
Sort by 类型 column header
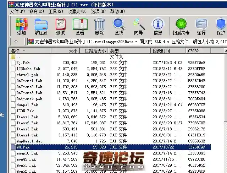click(x=129, y=51)
